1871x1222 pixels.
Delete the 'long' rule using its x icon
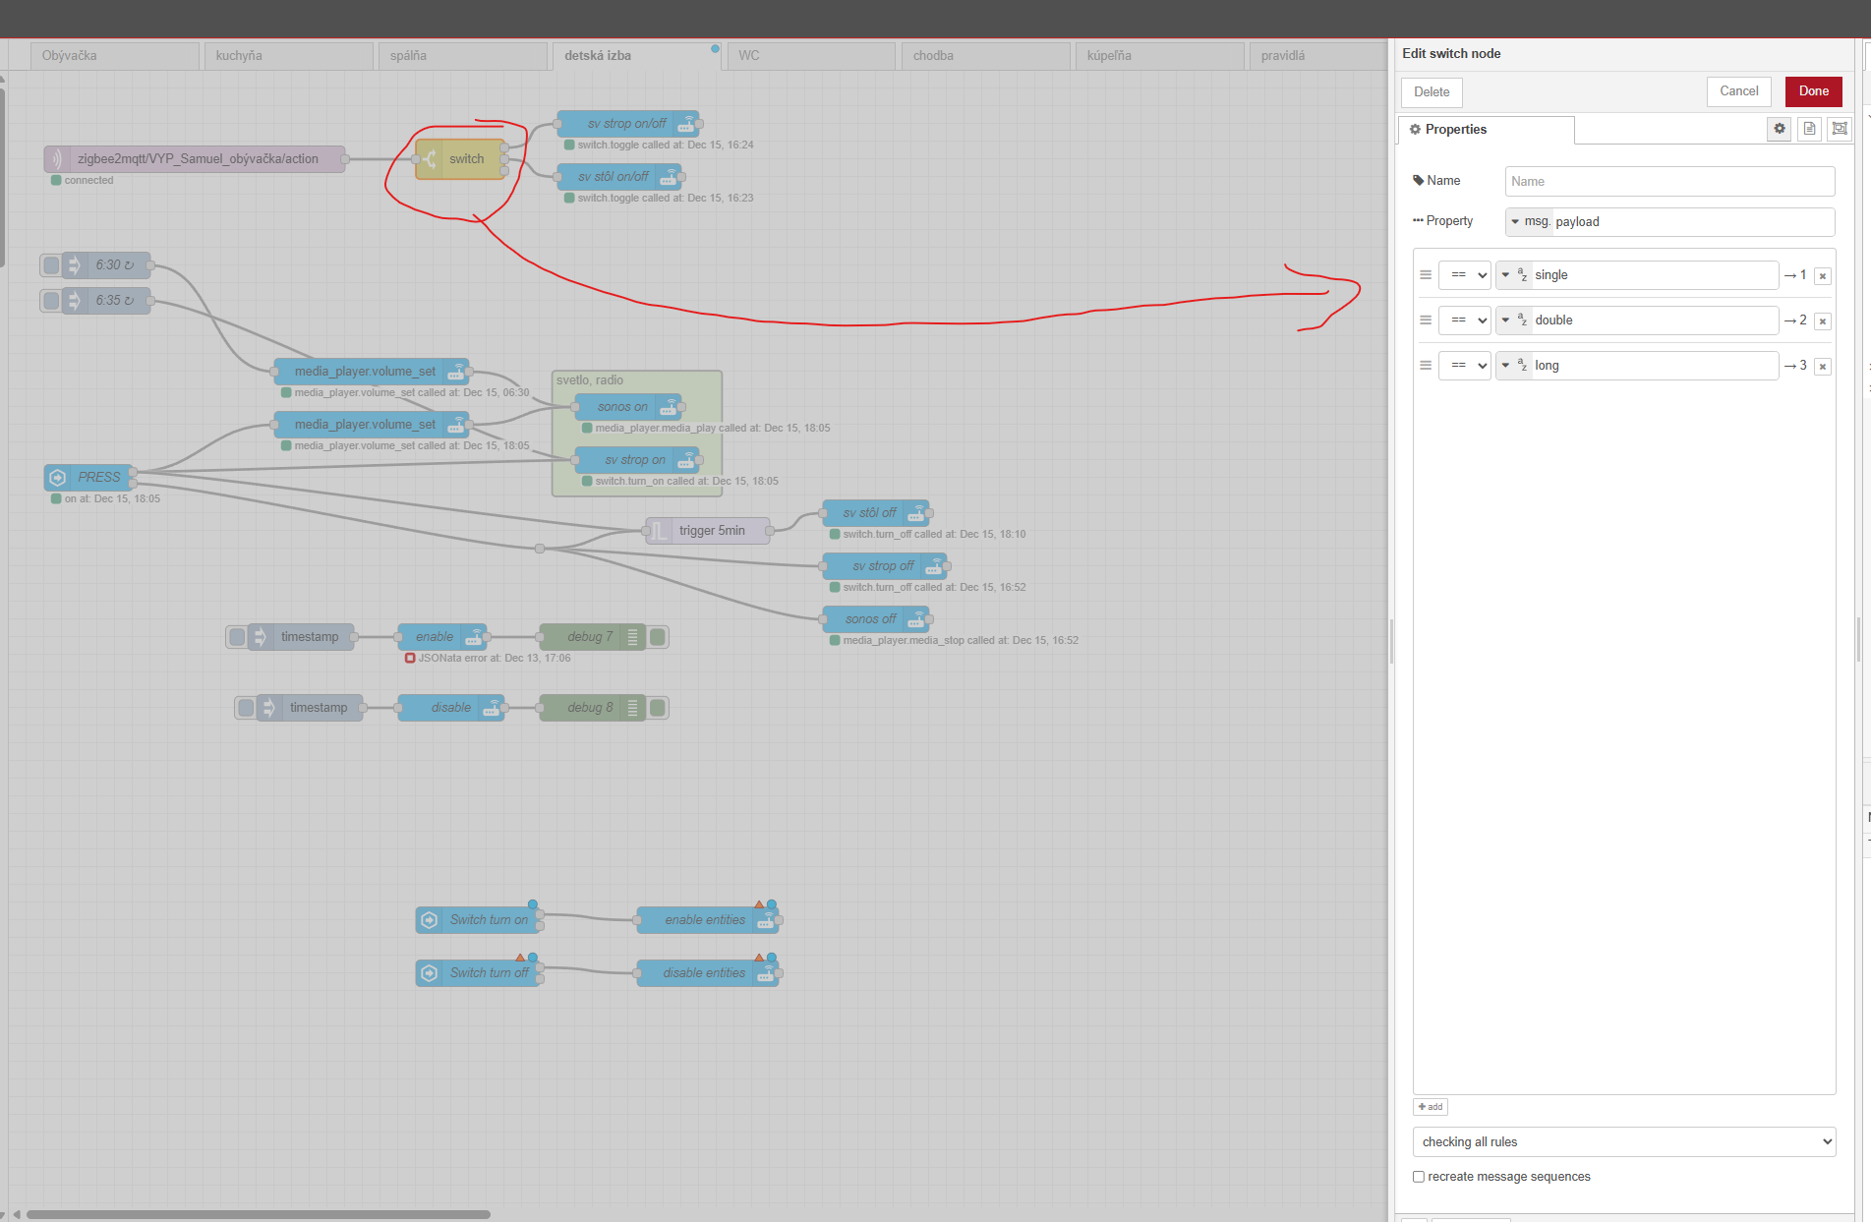coord(1822,367)
